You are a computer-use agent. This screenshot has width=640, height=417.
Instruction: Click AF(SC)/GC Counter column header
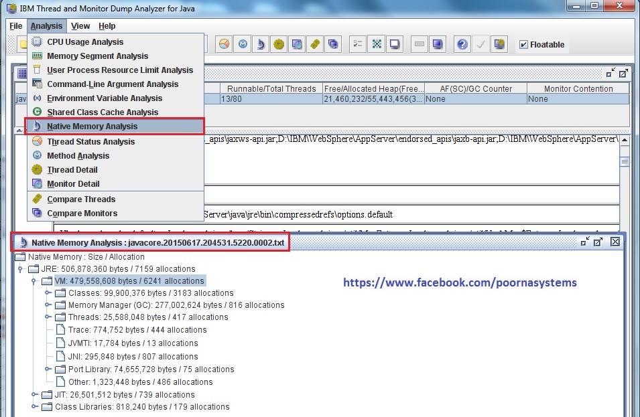[x=476, y=88]
